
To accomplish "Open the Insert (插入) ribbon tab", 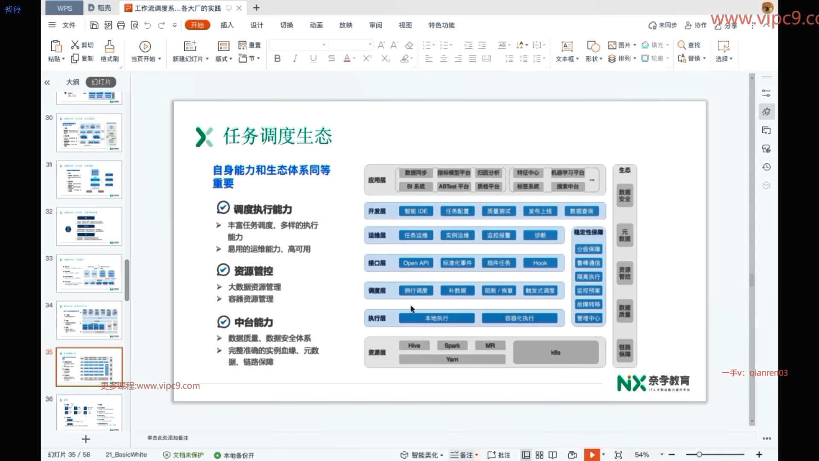I will (227, 25).
